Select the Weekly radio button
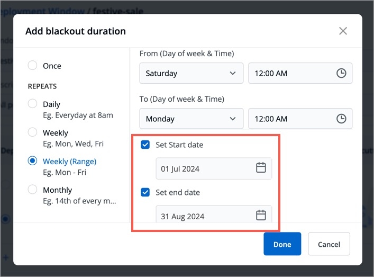 tap(32, 132)
